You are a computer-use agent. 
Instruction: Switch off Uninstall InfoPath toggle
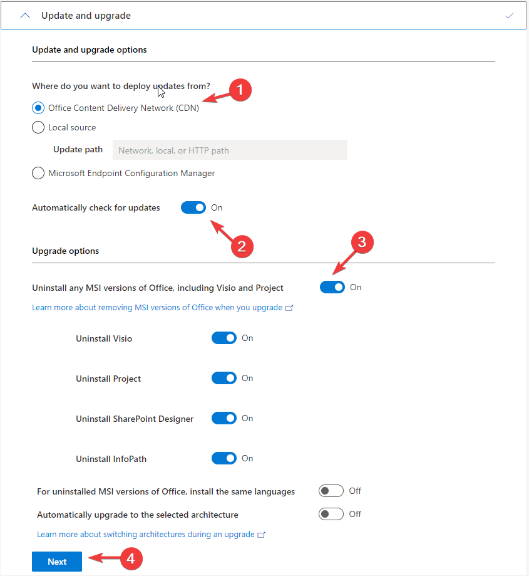pos(223,458)
